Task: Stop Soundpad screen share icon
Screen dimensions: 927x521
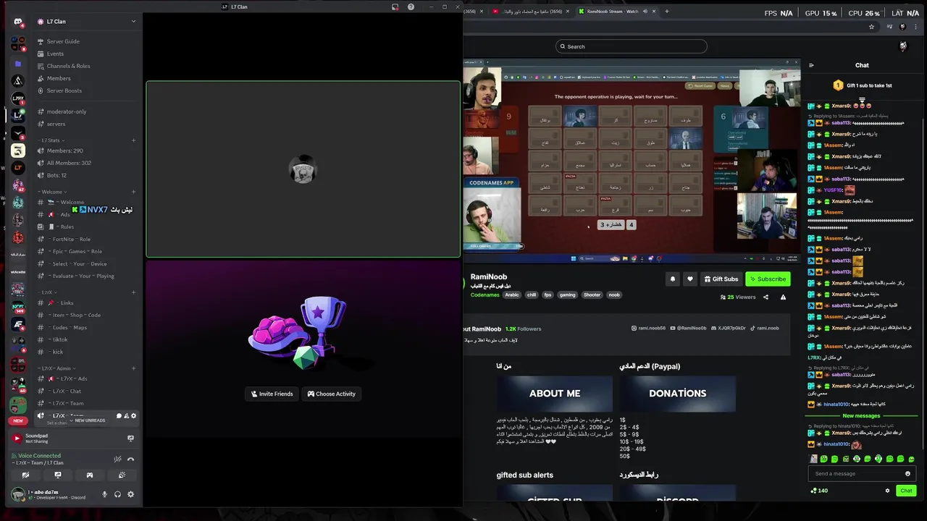Action: coord(130,438)
